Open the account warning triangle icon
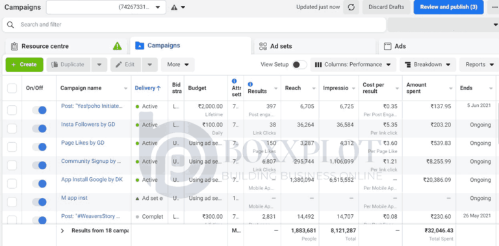This screenshot has width=499, height=246. 174,7
